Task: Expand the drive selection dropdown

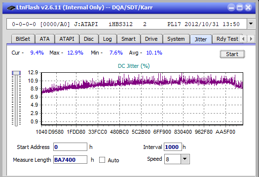Action: 251,24
